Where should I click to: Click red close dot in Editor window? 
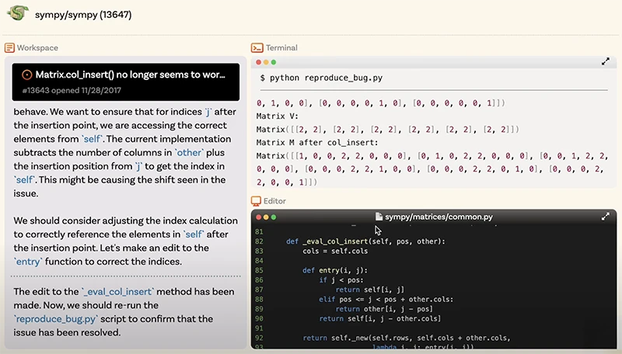pyautogui.click(x=259, y=217)
